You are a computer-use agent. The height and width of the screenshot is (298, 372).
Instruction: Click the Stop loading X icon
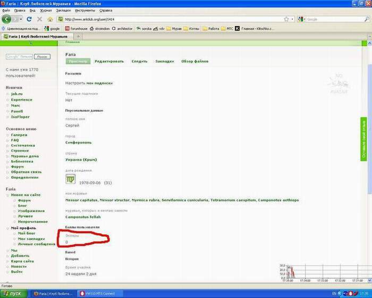point(40,19)
